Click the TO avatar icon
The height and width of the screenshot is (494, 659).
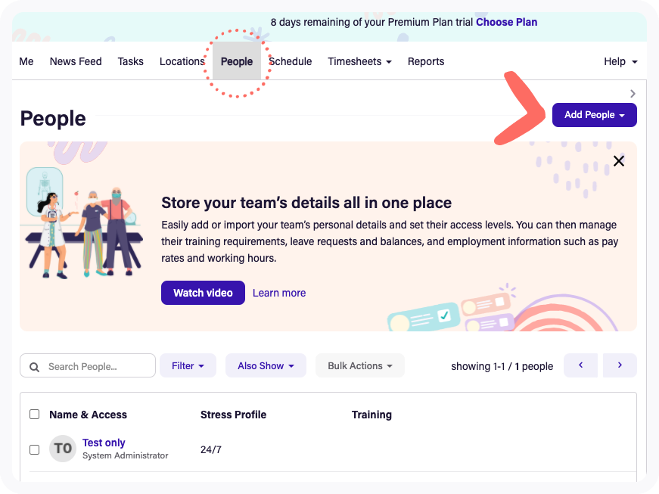(x=63, y=449)
